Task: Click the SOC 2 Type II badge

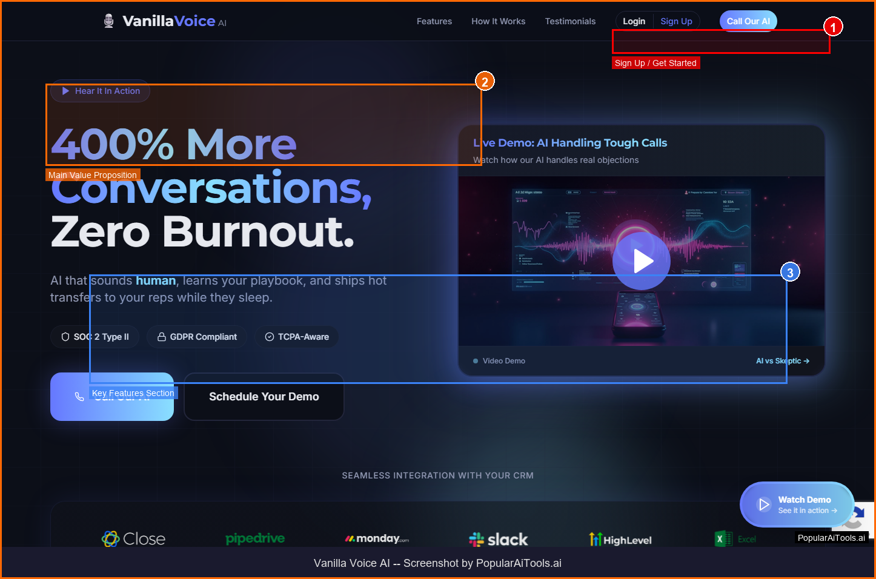Action: [95, 337]
